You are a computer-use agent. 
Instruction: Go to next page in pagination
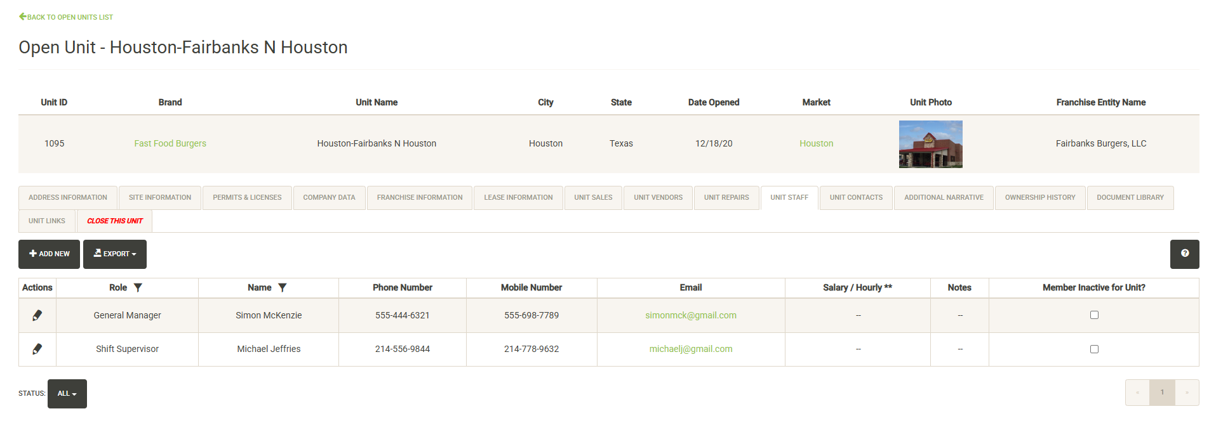point(1186,393)
